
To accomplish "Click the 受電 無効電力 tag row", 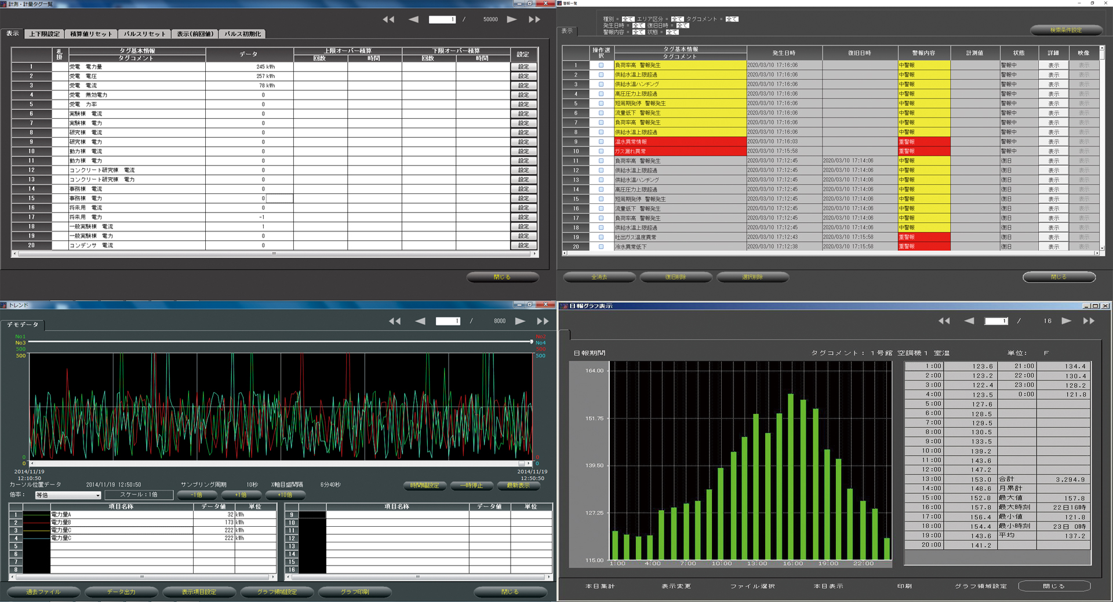I will pos(274,95).
